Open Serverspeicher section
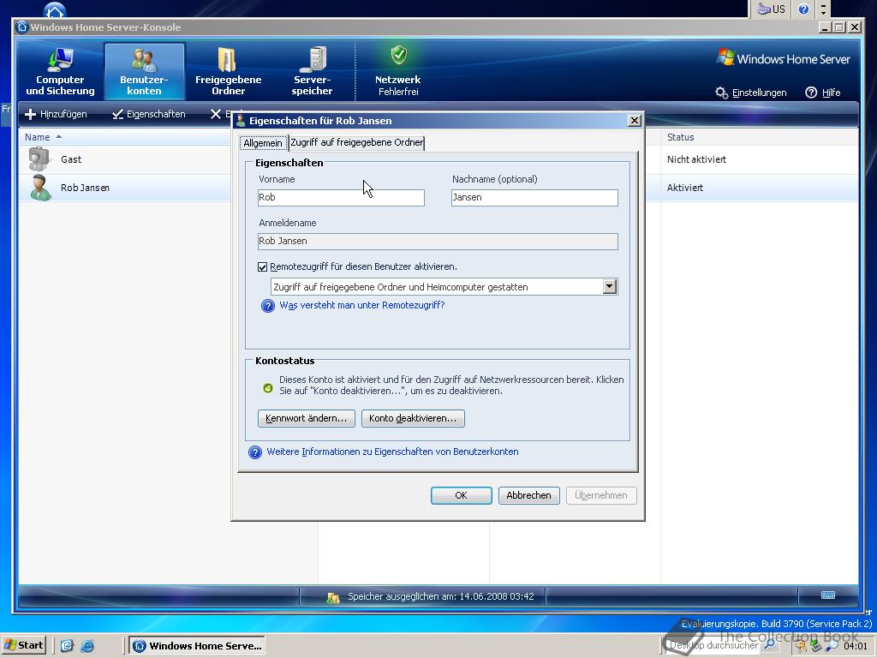The height and width of the screenshot is (658, 877). point(312,72)
